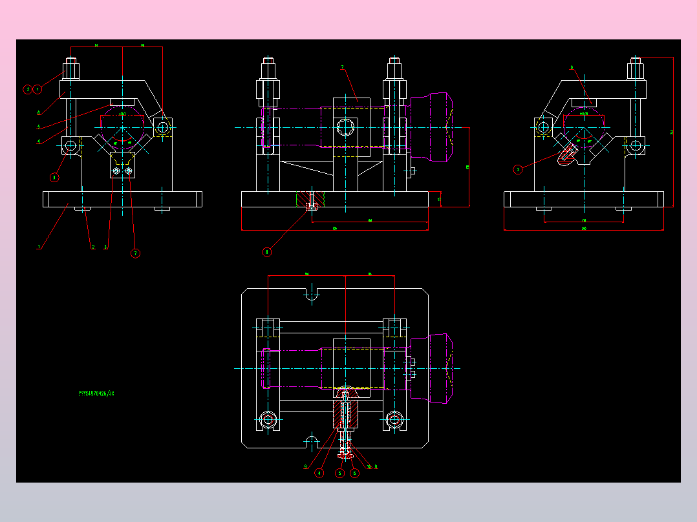Screen dimensions: 697x522
Task: Select part label 11 below the plan view
Action: coord(376,466)
